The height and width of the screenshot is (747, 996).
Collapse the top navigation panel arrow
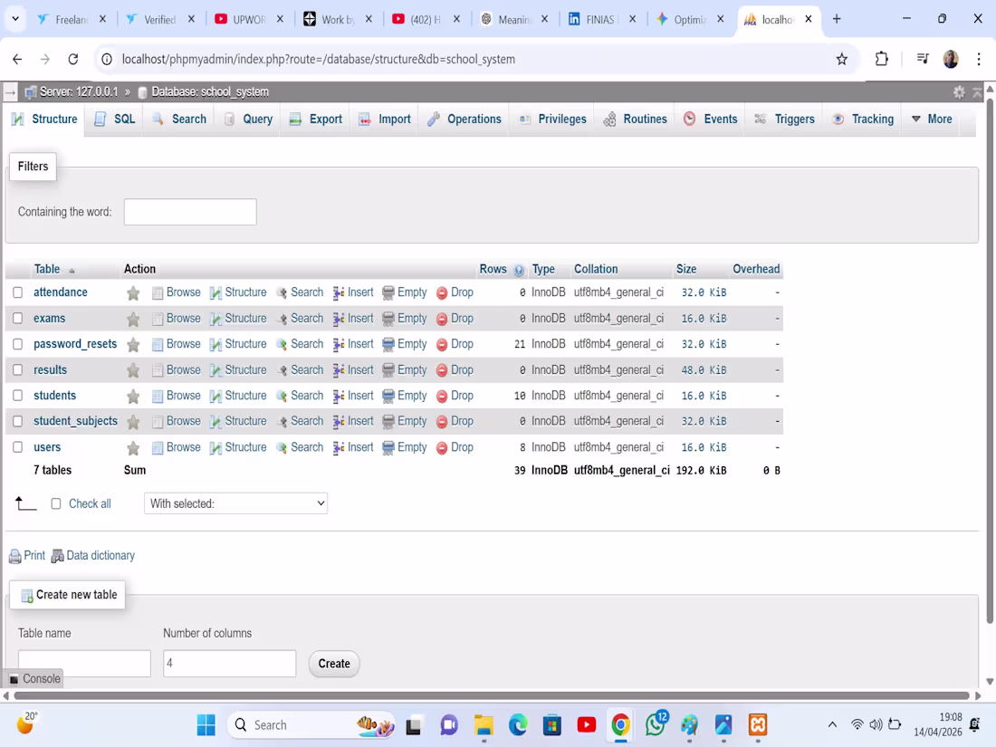click(x=976, y=91)
